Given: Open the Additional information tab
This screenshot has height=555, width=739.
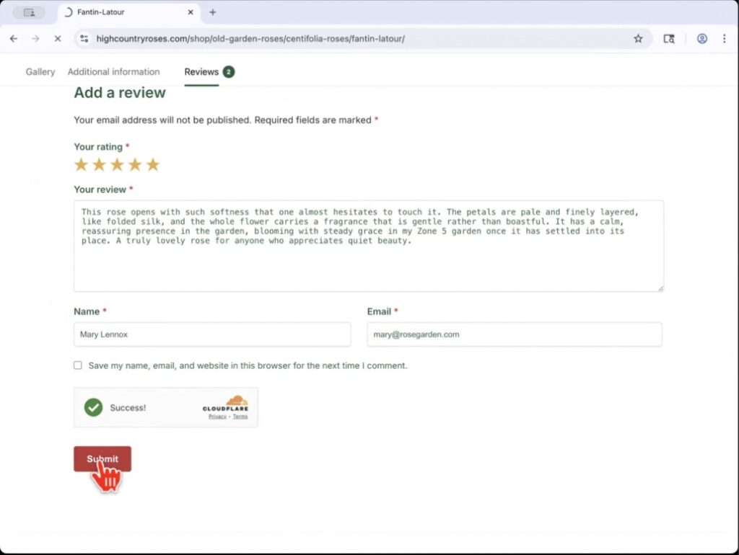Looking at the screenshot, I should [113, 72].
